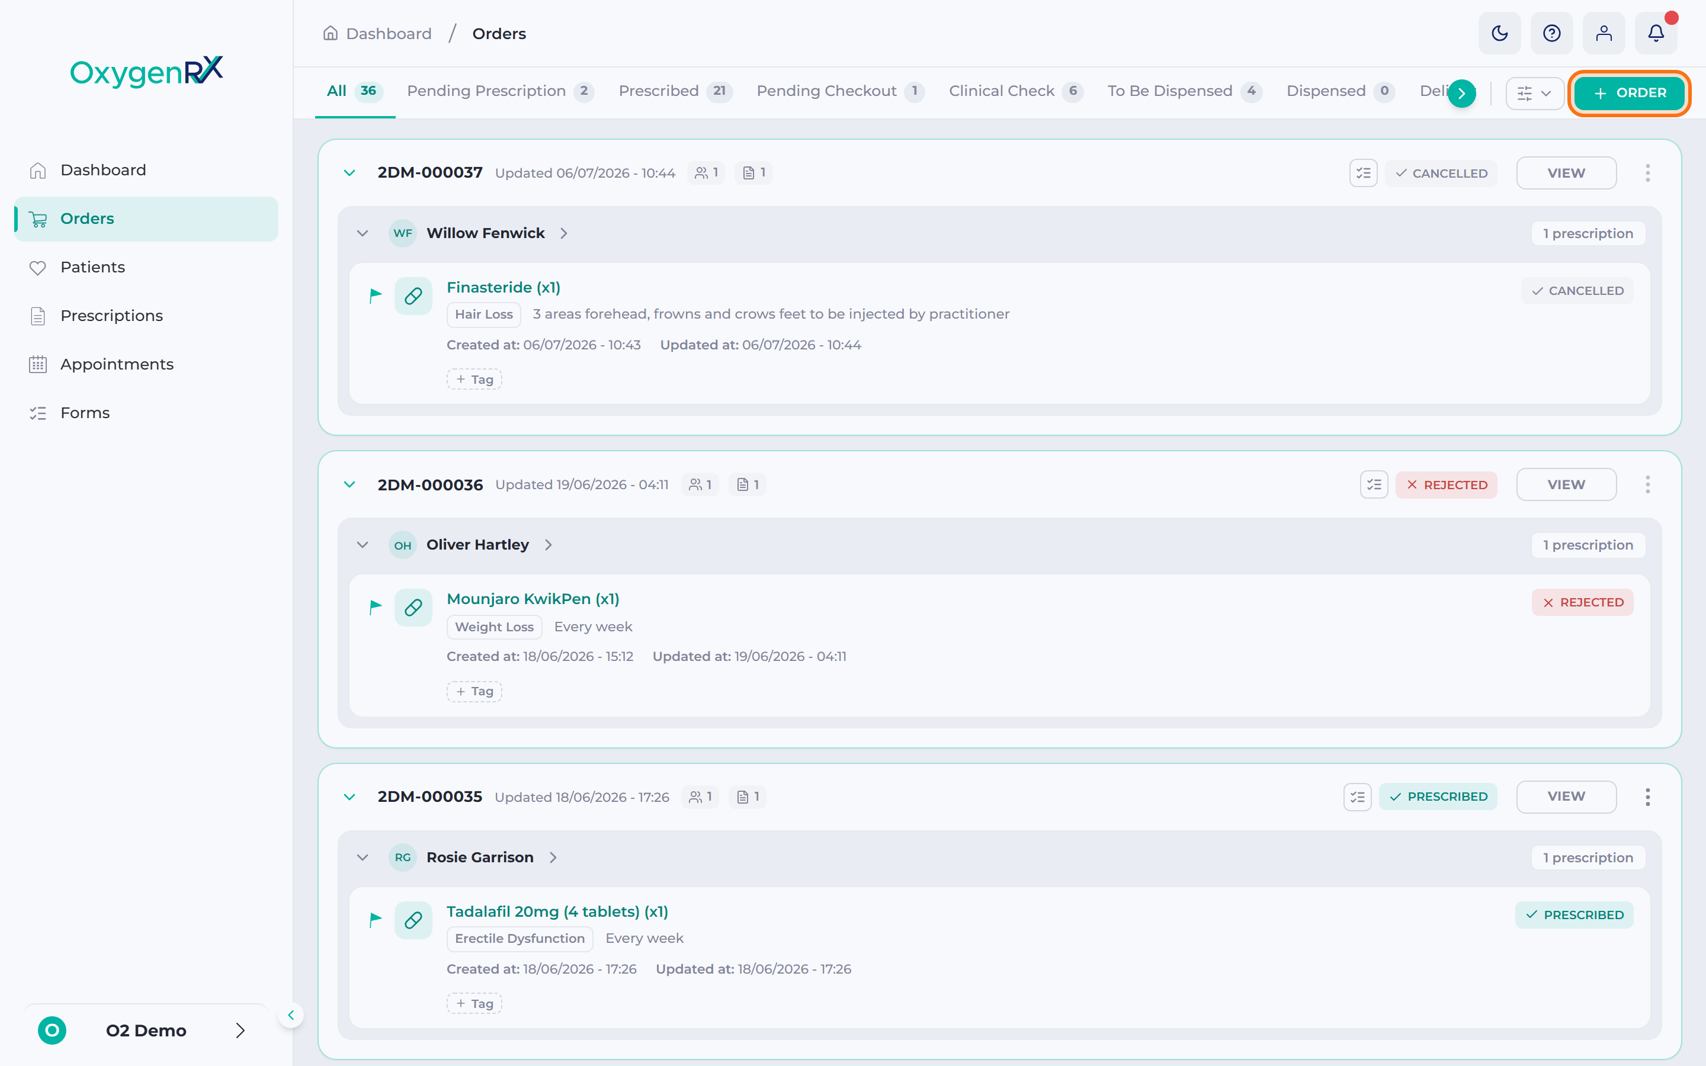Add a tag to the Tadalafil prescription

474,1003
